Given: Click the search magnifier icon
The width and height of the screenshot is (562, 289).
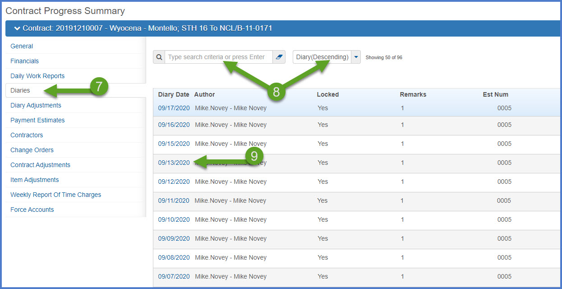Looking at the screenshot, I should [x=159, y=57].
